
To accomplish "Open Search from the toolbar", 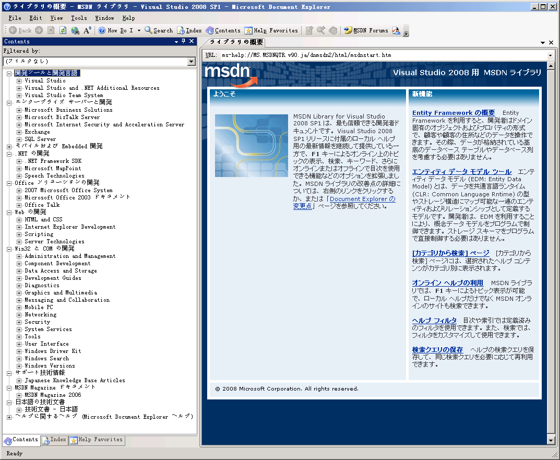I will [x=159, y=30].
